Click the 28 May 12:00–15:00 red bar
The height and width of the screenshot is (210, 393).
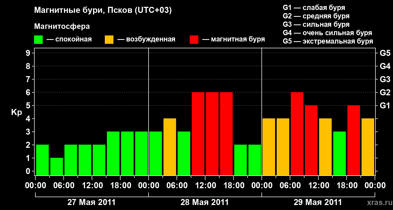(212, 134)
